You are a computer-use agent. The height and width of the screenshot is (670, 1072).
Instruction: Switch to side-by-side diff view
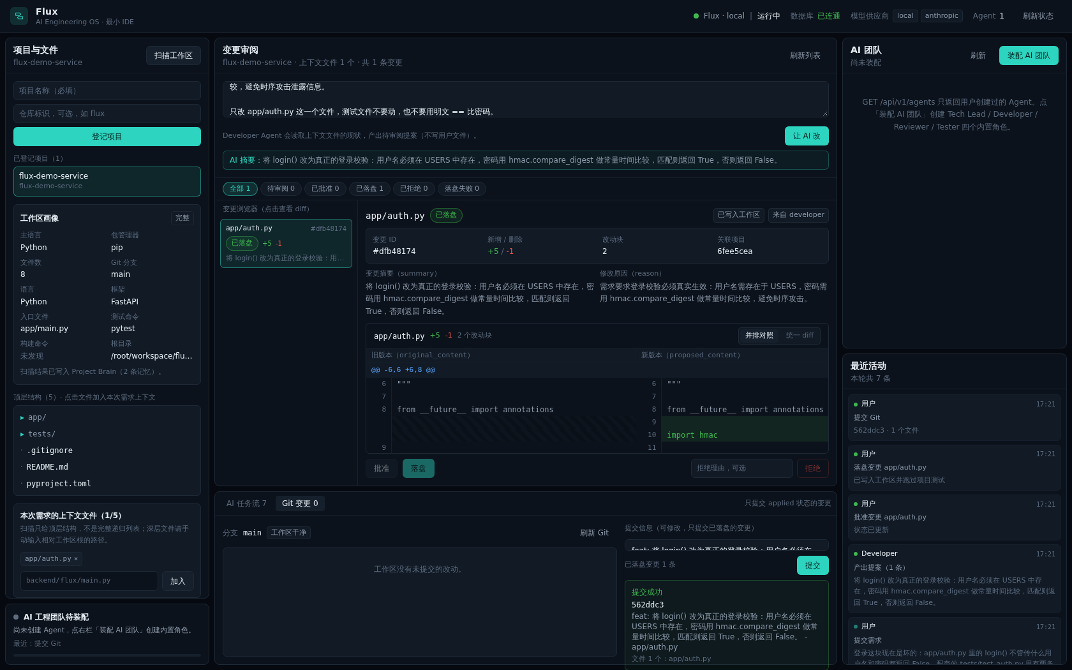click(759, 336)
